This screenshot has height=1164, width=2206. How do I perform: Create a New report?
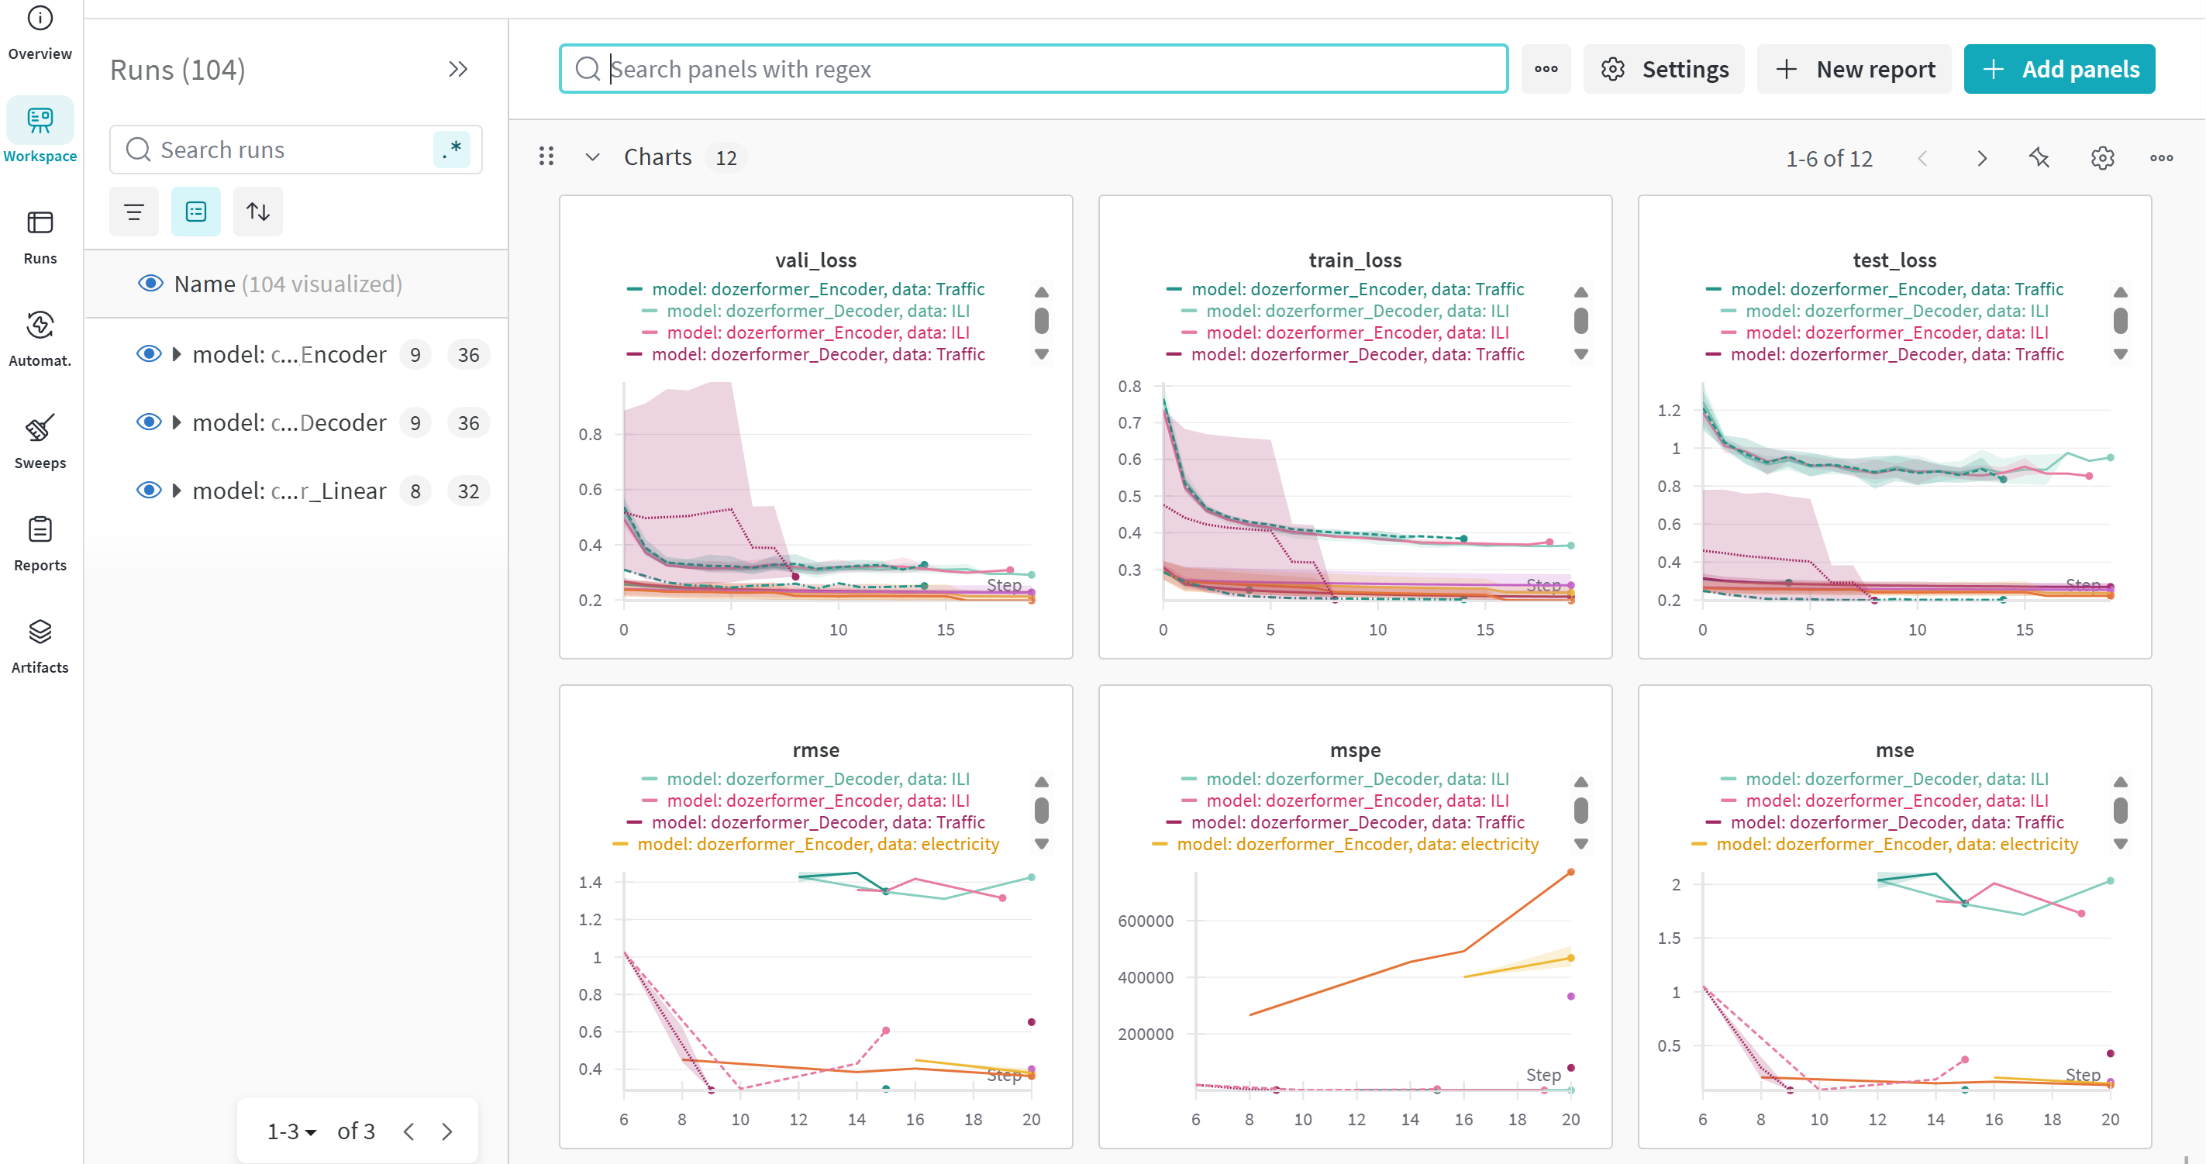[1854, 69]
